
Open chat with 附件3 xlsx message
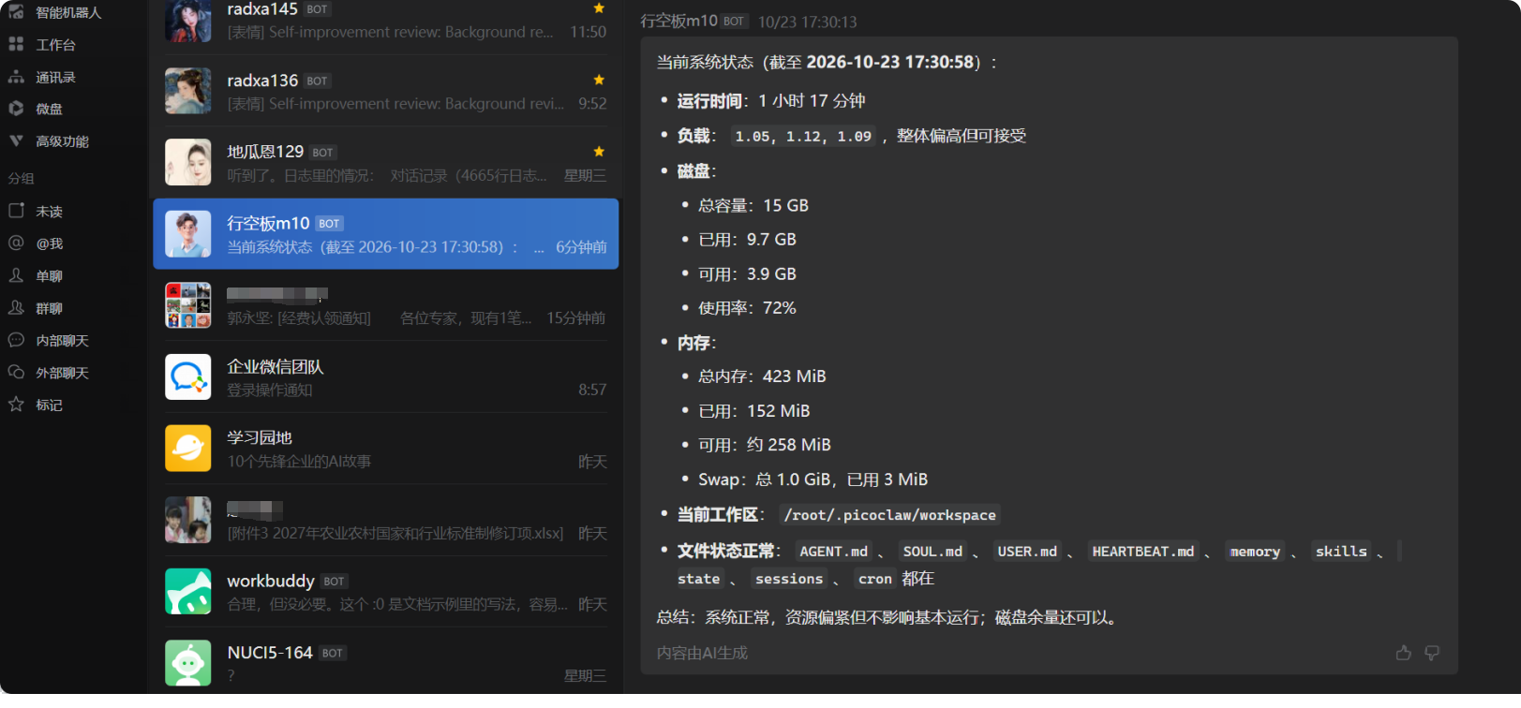point(385,520)
